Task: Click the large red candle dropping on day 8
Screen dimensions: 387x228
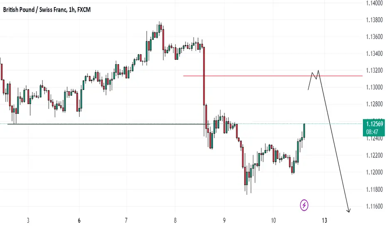Action: click(x=204, y=76)
